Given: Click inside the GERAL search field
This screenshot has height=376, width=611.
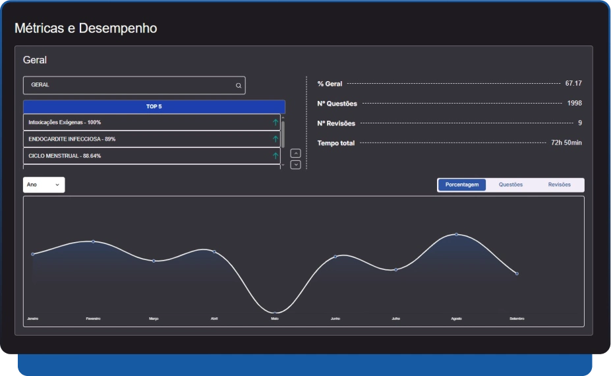Looking at the screenshot, I should pos(129,85).
